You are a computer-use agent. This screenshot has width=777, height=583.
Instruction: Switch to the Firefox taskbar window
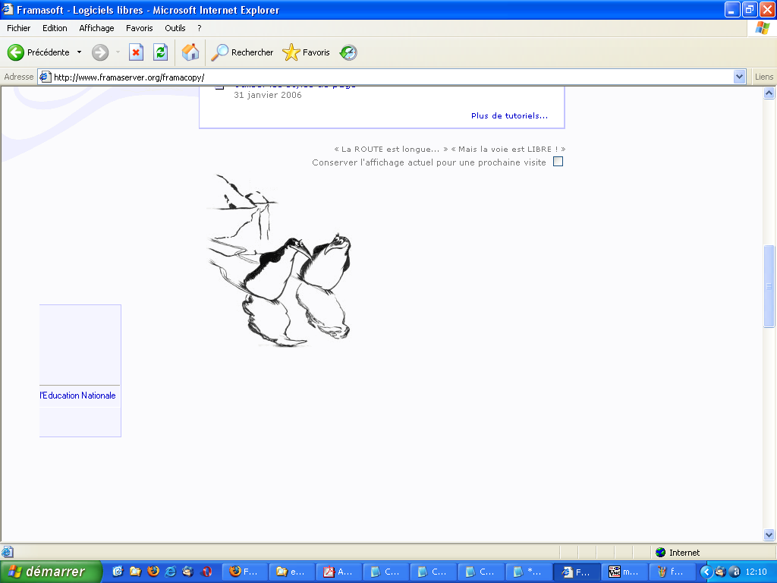pyautogui.click(x=244, y=572)
